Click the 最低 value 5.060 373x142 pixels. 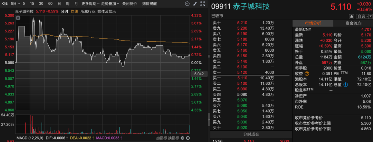(x=366, y=52)
